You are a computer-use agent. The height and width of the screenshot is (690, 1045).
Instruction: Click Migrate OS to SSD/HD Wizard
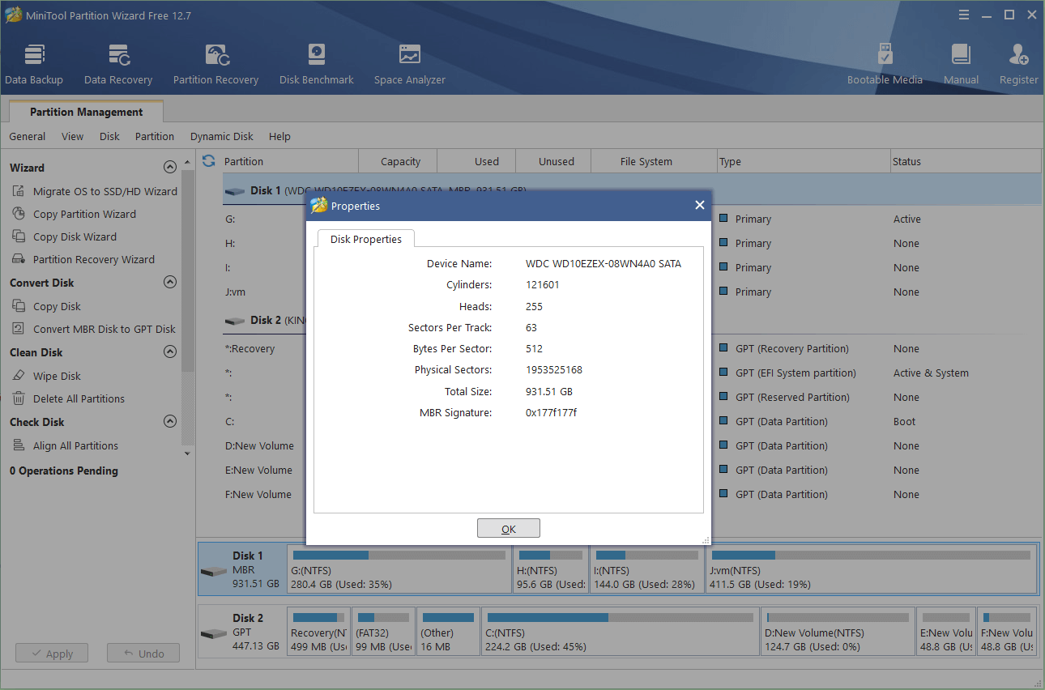(x=94, y=191)
